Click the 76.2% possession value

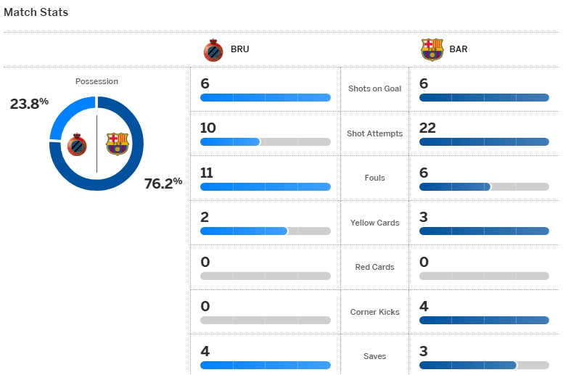[163, 184]
